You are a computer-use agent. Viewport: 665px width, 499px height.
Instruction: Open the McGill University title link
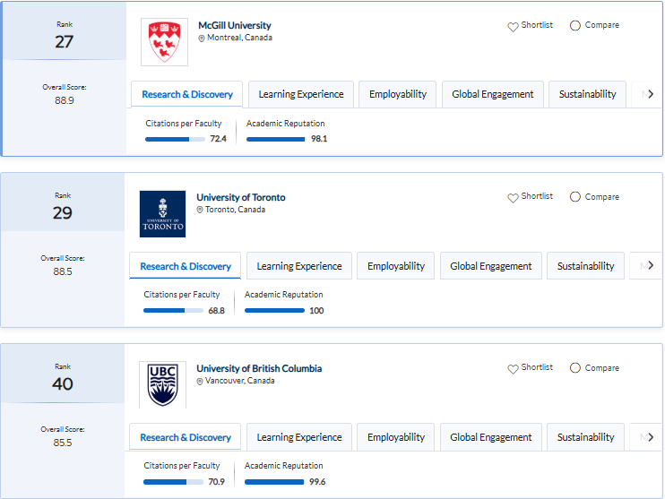coord(234,25)
